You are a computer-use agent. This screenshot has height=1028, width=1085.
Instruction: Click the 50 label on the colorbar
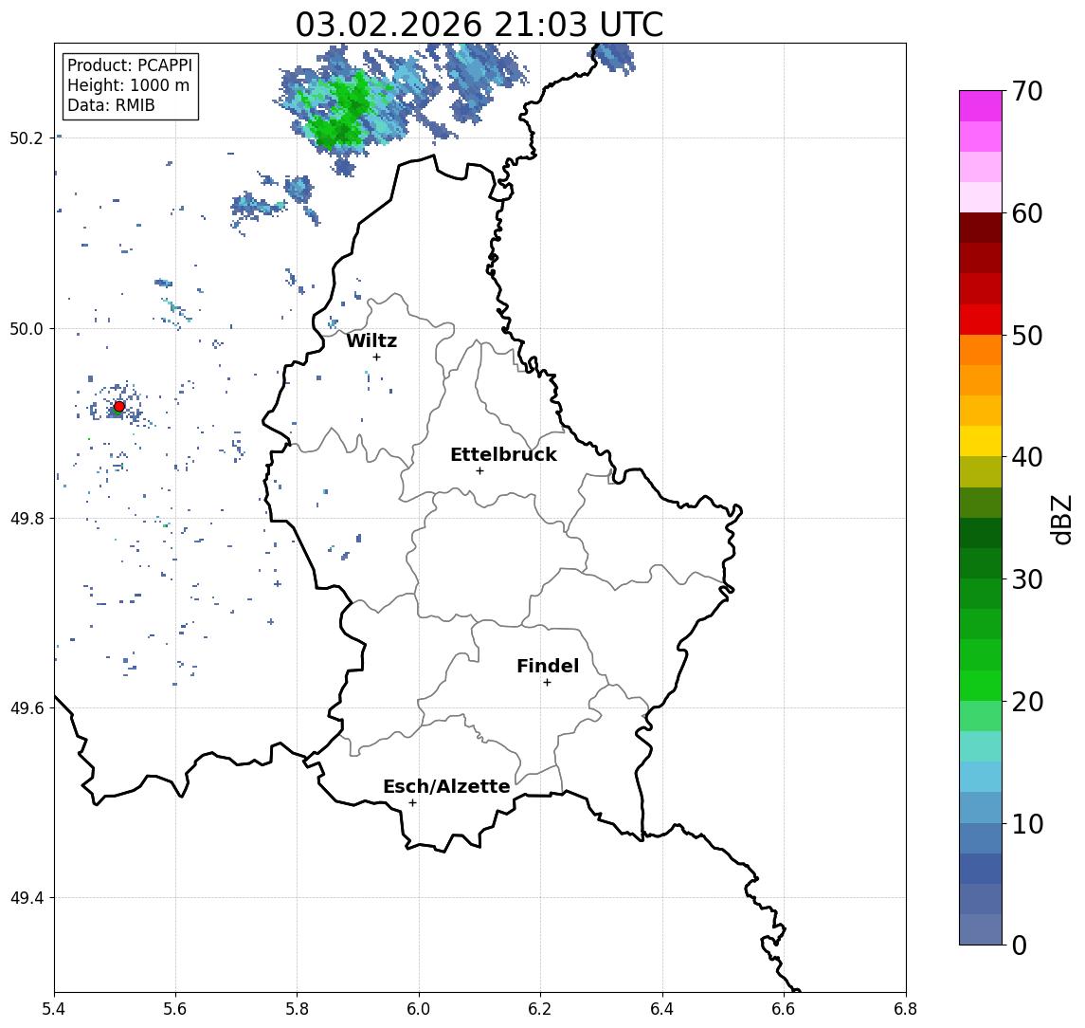[1027, 336]
